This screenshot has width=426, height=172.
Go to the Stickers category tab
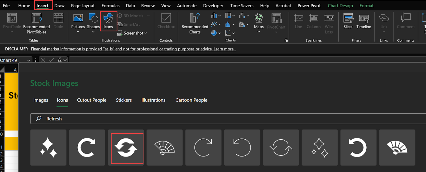click(124, 100)
